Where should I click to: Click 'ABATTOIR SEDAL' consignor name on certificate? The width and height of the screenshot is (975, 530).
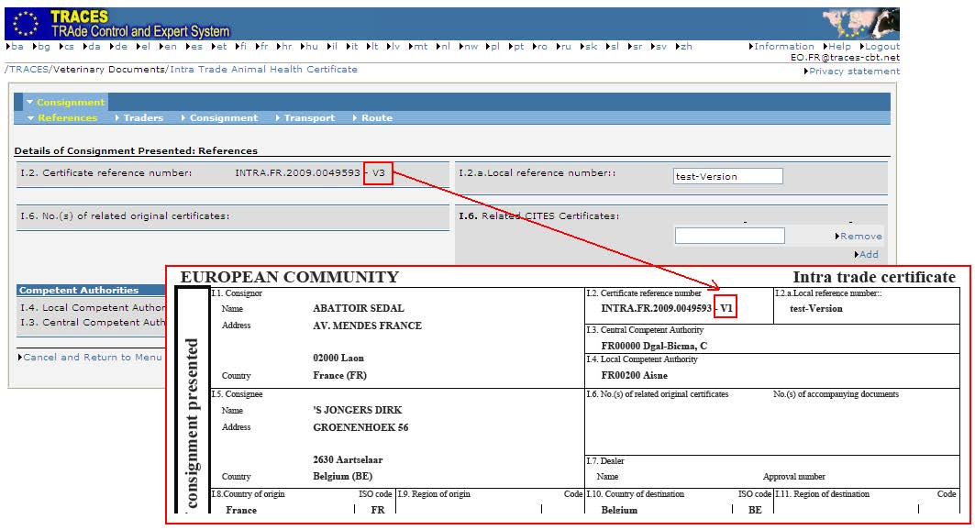point(358,308)
